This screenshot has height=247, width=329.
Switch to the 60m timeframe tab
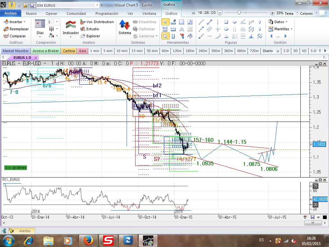165,51
